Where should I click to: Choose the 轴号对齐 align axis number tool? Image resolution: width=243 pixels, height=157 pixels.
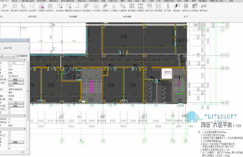tap(149, 8)
